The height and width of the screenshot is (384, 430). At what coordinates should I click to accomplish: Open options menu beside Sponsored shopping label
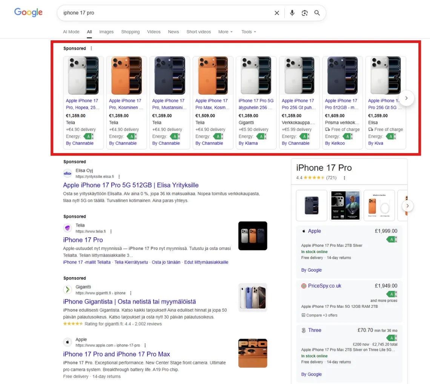click(x=91, y=48)
